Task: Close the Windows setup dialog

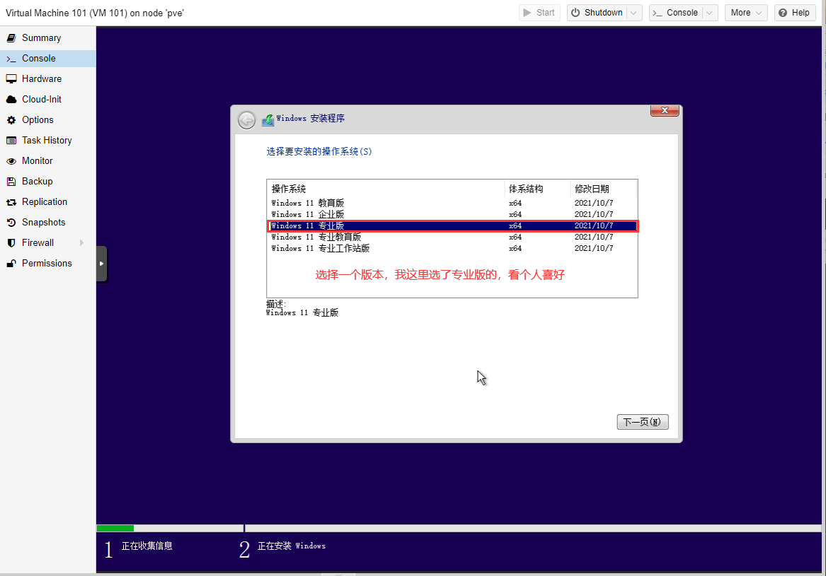Action: 665,110
